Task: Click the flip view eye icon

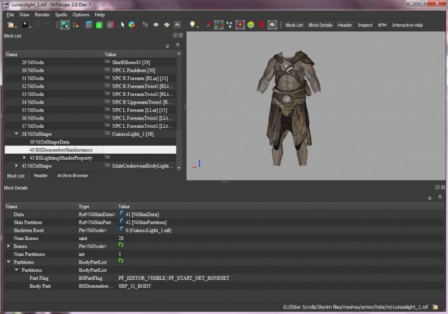Action: tap(156, 25)
